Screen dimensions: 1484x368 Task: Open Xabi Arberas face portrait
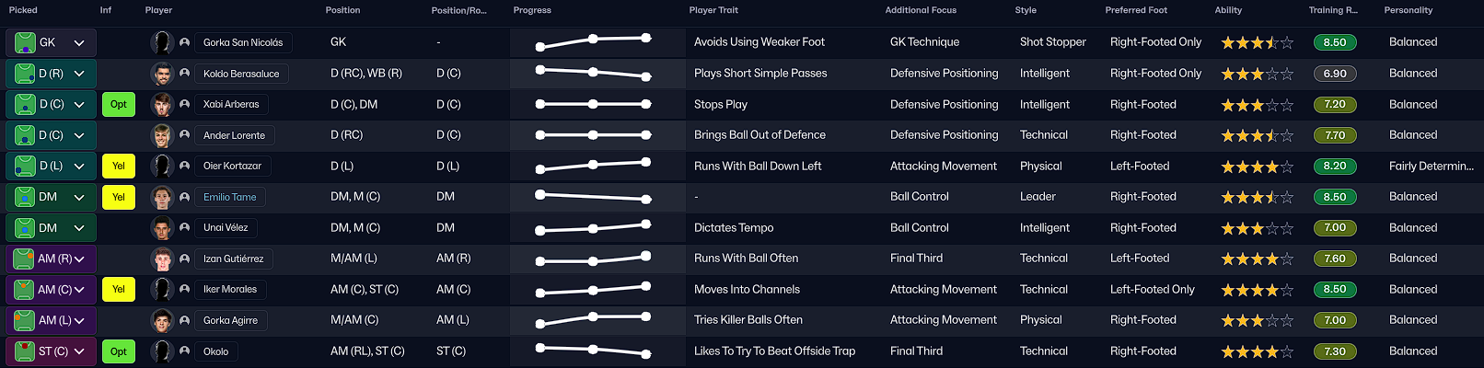click(x=162, y=104)
